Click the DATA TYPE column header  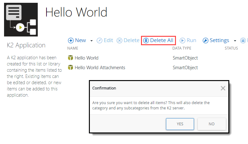[x=182, y=48]
